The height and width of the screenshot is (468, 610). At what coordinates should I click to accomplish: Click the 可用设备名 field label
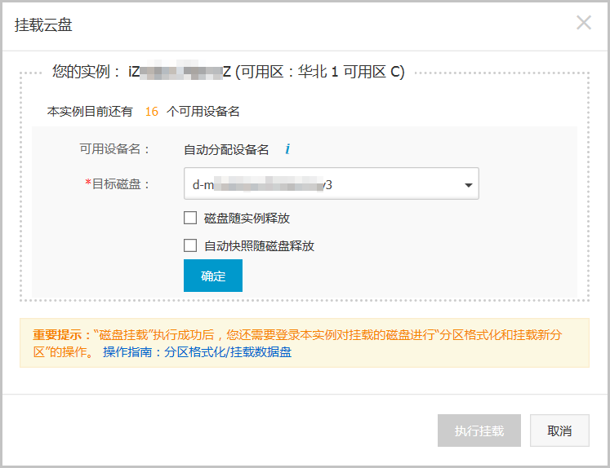click(115, 149)
